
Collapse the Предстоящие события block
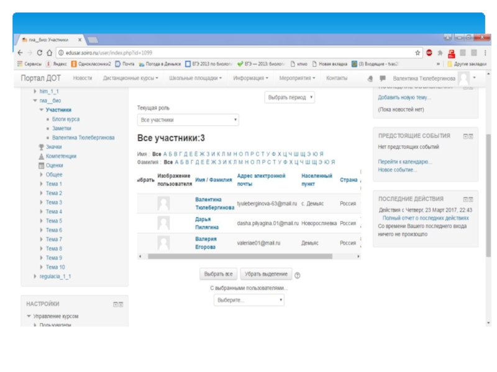pyautogui.click(x=465, y=136)
